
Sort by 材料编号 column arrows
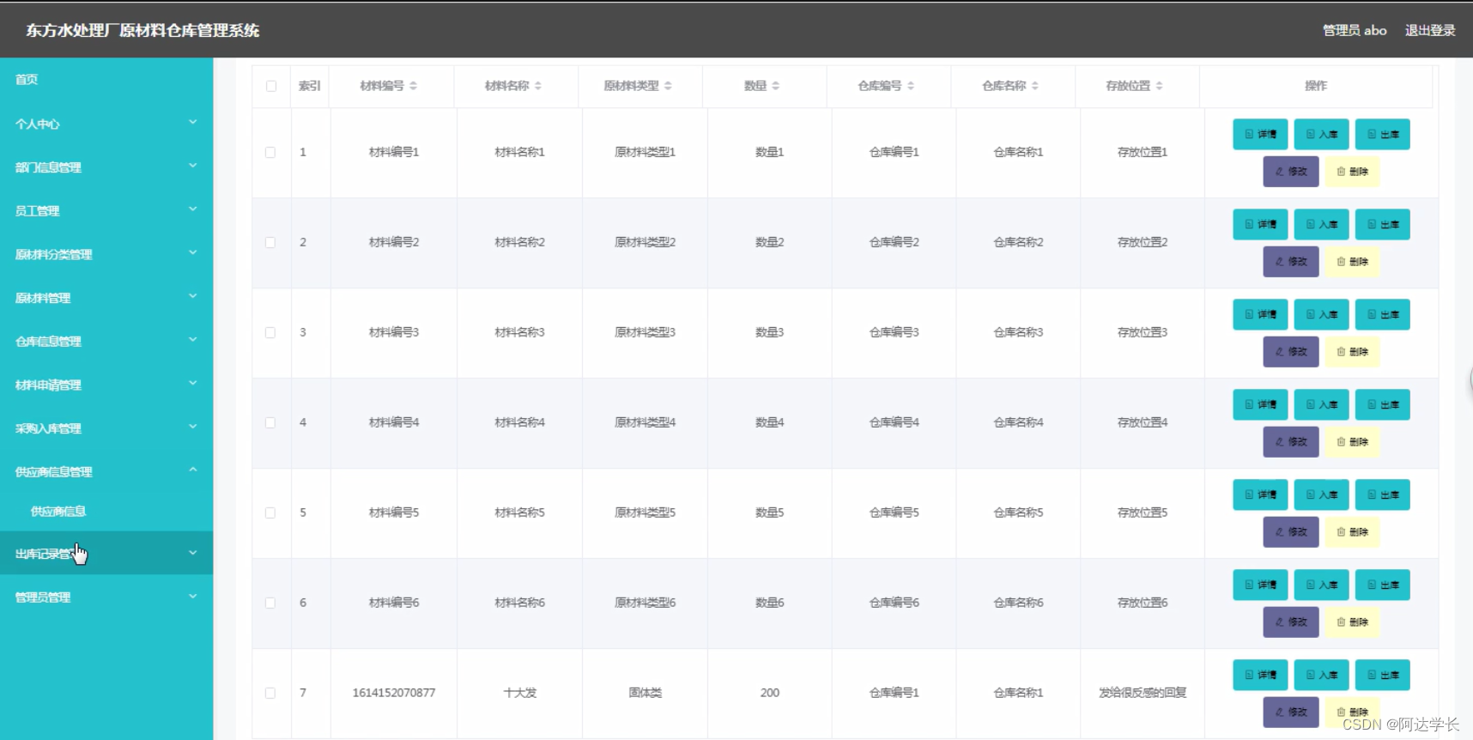pyautogui.click(x=413, y=86)
